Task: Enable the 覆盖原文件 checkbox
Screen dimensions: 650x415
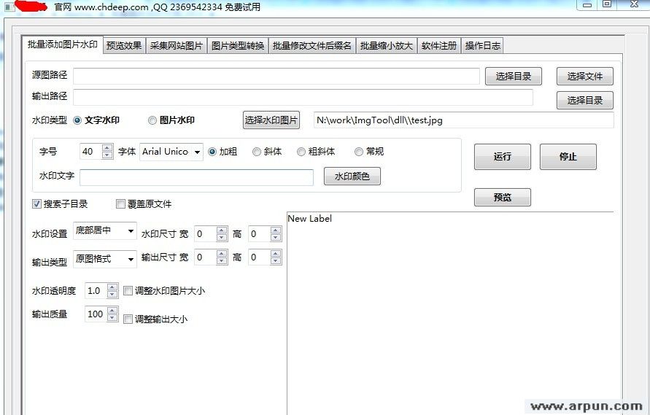Action: (x=121, y=204)
